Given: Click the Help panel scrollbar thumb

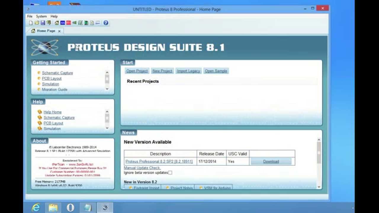Looking at the screenshot, I should (107, 118).
